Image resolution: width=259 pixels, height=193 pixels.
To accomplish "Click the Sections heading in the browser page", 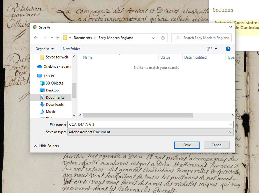I will click(223, 10).
